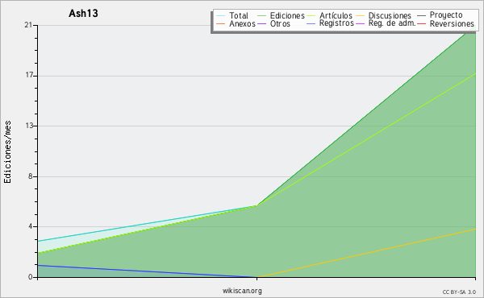Click the y-axis value 21
This screenshot has height=298, width=484.
pos(28,25)
